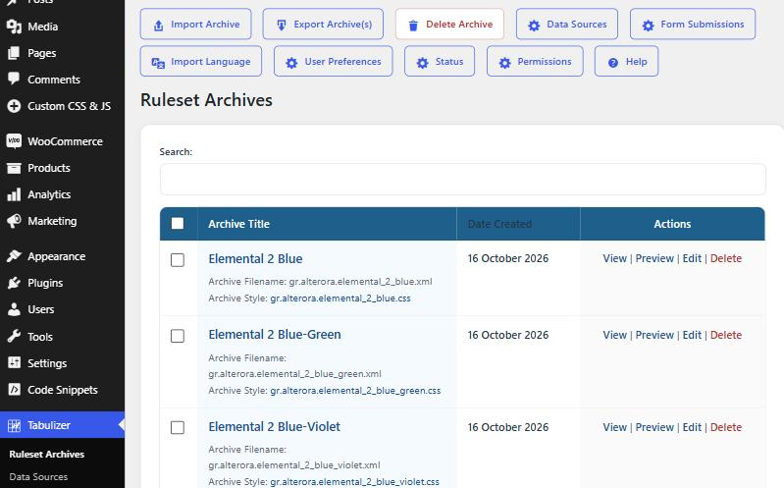This screenshot has height=488, width=784.
Task: Open the Comments menu label
Action: click(54, 80)
